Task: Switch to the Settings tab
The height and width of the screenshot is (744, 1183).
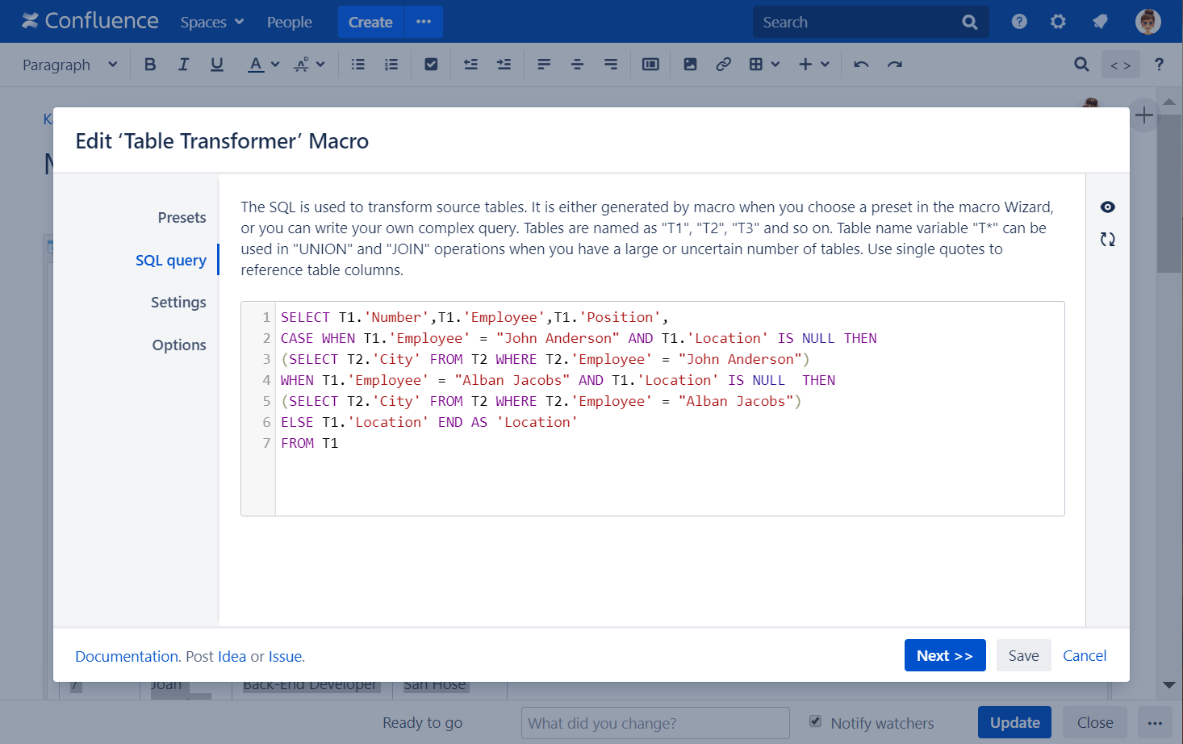Action: [178, 303]
